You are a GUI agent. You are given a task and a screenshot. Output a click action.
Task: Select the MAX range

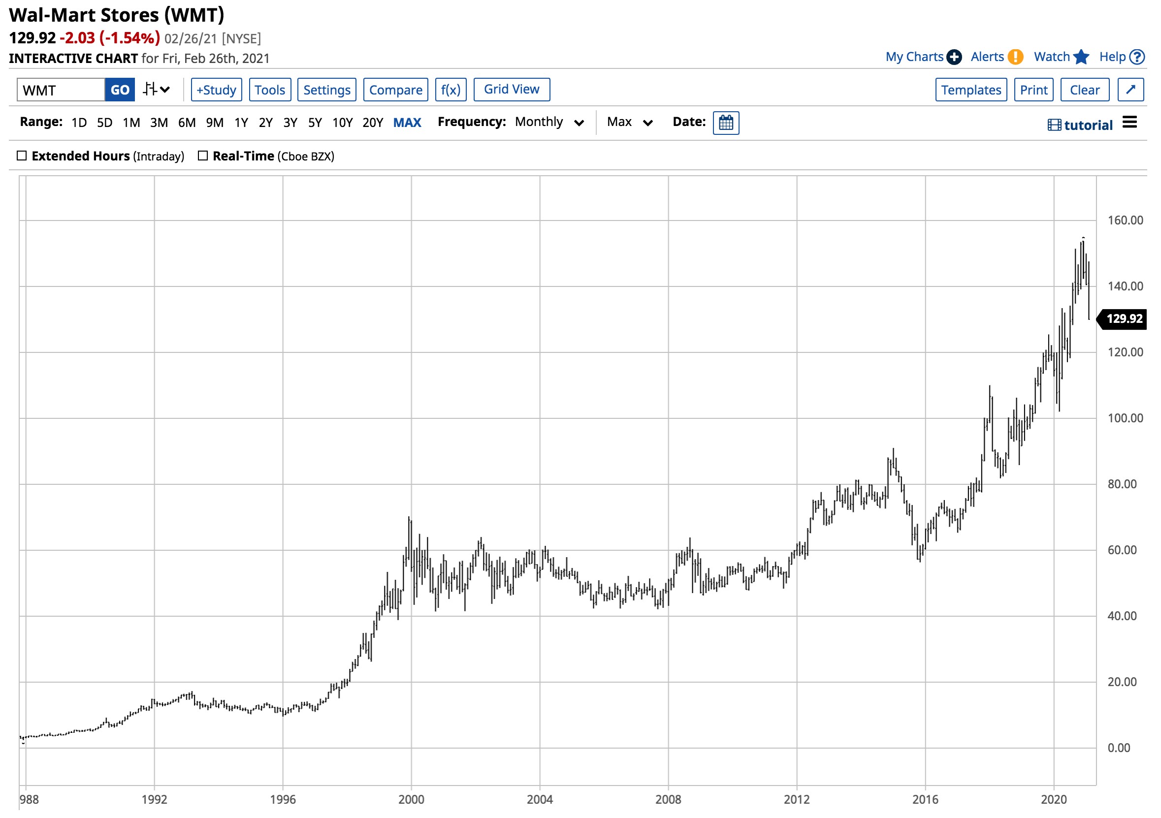click(x=407, y=123)
